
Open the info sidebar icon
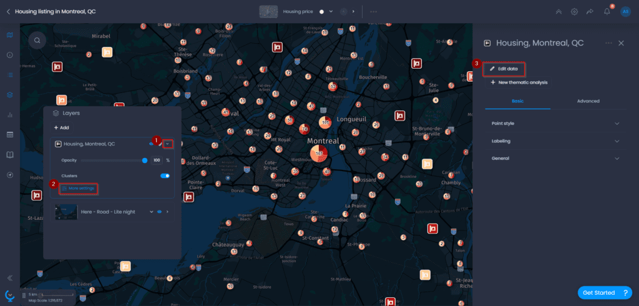coord(10,55)
